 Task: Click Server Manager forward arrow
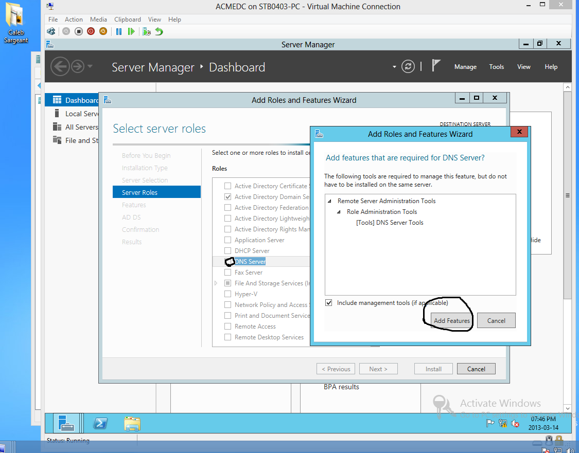coord(78,67)
